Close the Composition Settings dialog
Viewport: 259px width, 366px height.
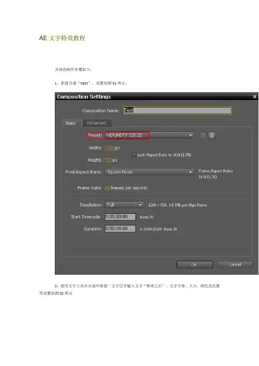tap(254, 96)
